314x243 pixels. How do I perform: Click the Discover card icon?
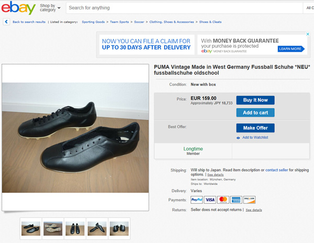[x=249, y=200]
